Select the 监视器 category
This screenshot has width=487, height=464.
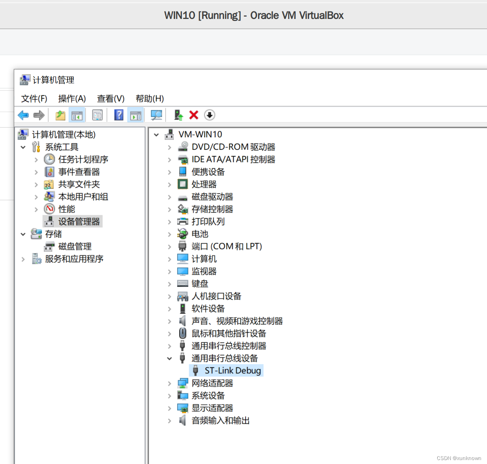click(204, 271)
